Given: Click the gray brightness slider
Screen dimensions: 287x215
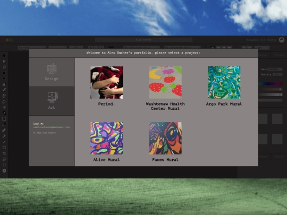Looking at the screenshot, I should click(x=270, y=94).
